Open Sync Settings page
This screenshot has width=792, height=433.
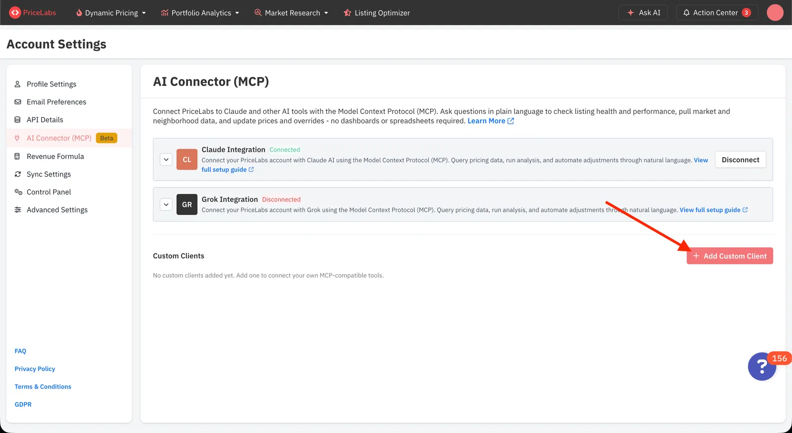(x=49, y=174)
